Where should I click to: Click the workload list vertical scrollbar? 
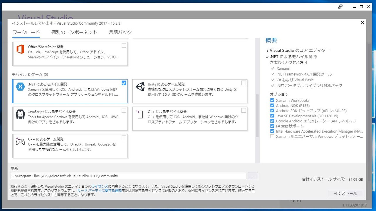pyautogui.click(x=257, y=116)
